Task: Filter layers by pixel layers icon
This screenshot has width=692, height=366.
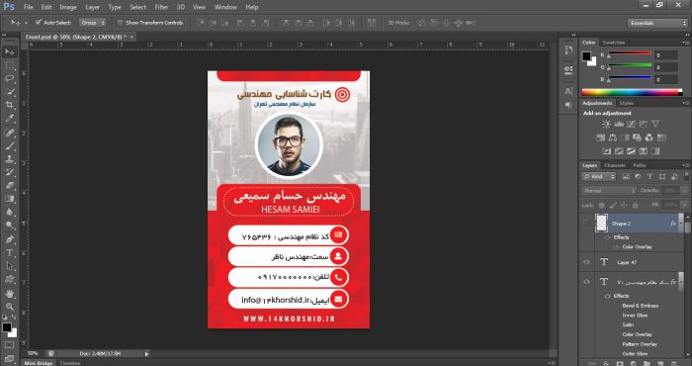Action: (x=626, y=177)
